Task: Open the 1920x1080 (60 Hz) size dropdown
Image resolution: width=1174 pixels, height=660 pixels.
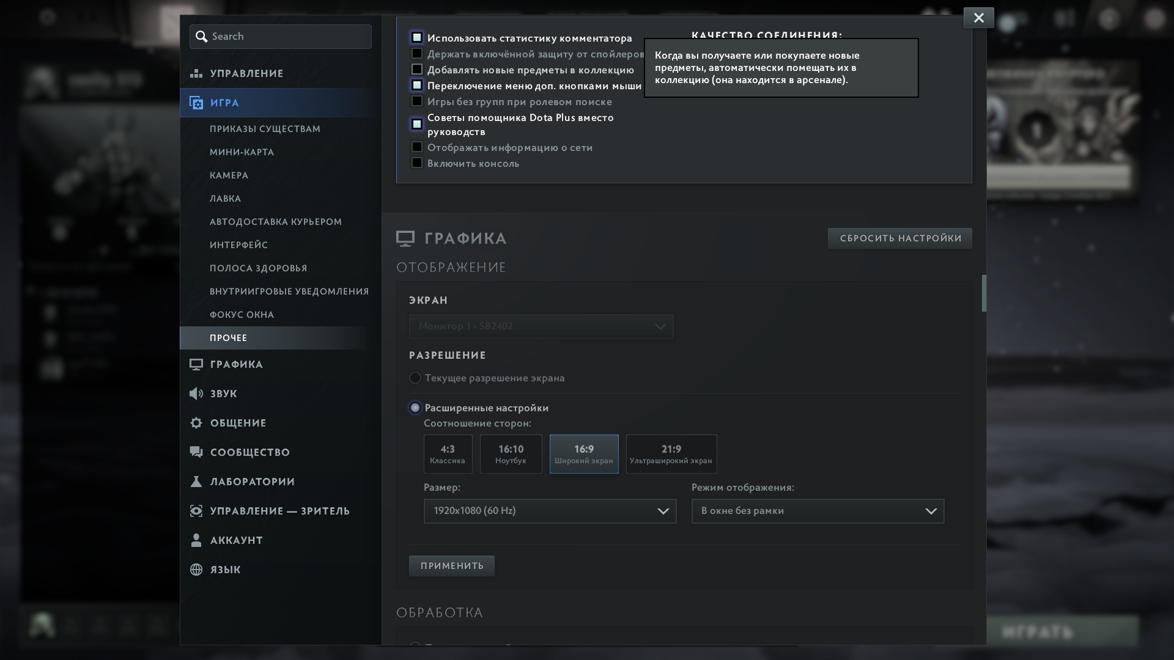Action: 550,512
